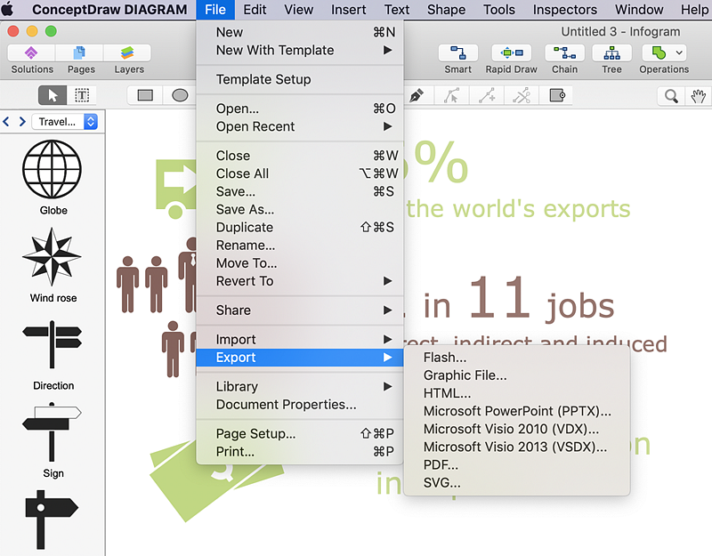Select the arrow pointer tool
712x556 pixels.
[x=53, y=95]
